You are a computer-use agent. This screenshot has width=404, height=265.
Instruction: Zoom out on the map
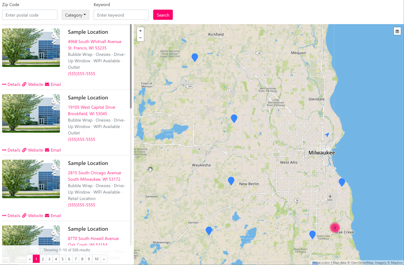140,38
